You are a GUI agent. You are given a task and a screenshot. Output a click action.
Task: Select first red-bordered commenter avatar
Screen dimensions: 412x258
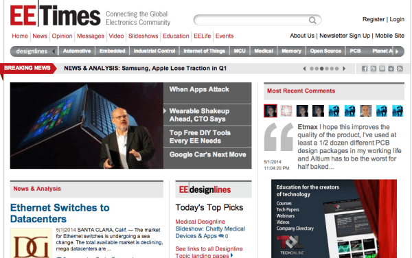tap(271, 110)
